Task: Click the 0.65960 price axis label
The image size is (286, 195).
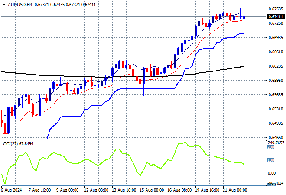Action: pyautogui.click(x=276, y=81)
